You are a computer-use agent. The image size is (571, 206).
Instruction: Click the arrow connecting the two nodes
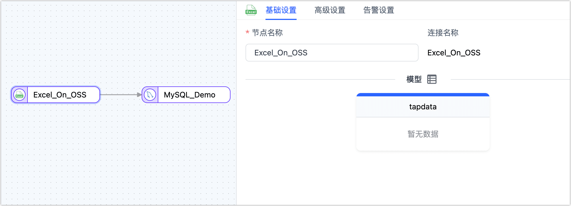(121, 94)
